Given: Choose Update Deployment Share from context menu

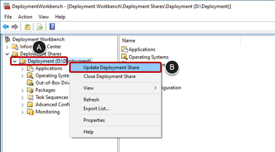Looking at the screenshot, I should pos(111,68).
